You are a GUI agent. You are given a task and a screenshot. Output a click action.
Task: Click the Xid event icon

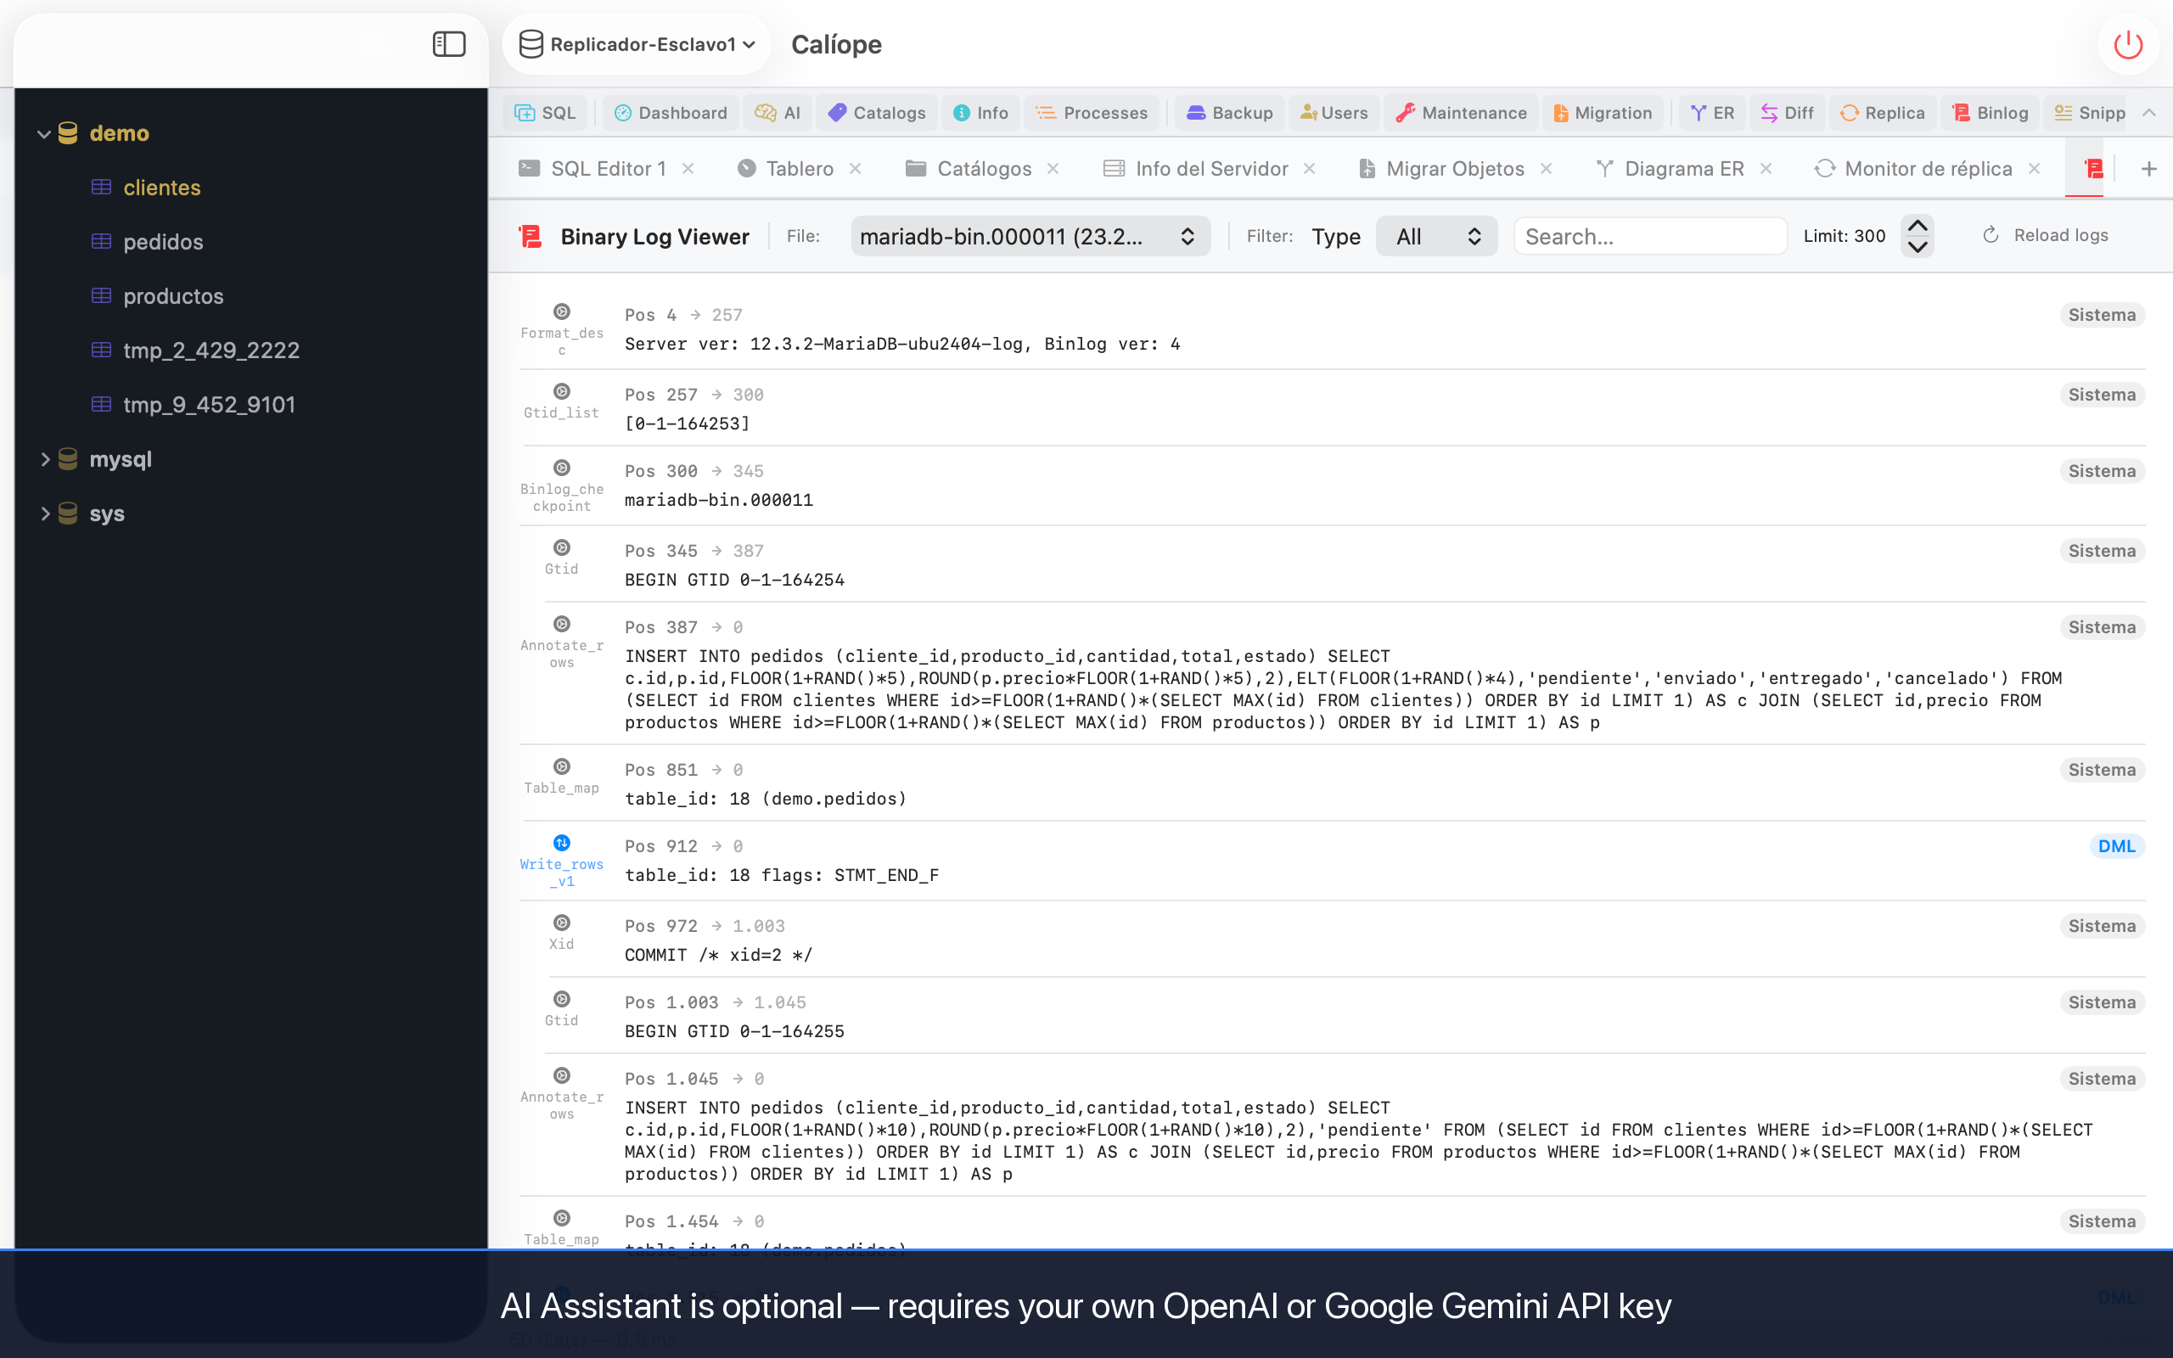(x=561, y=923)
